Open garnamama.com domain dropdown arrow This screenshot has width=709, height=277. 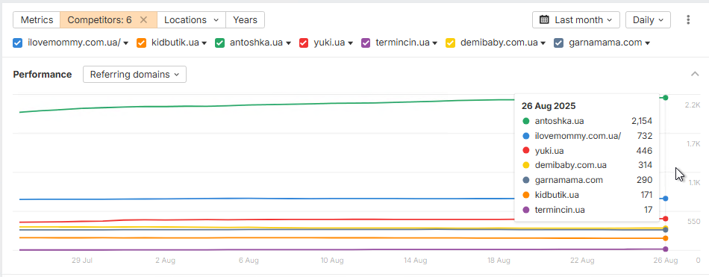click(x=648, y=43)
